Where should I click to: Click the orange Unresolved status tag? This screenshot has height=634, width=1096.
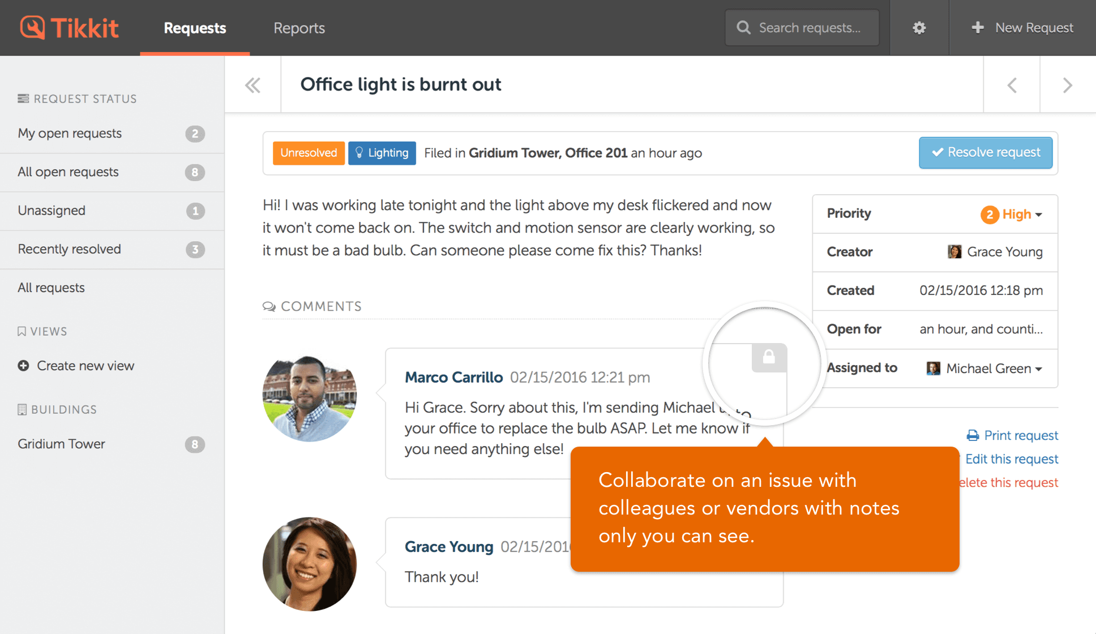pyautogui.click(x=309, y=153)
